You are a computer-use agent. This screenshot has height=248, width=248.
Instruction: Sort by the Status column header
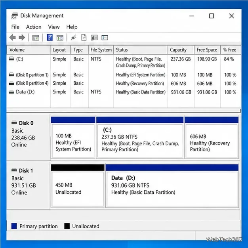140,50
